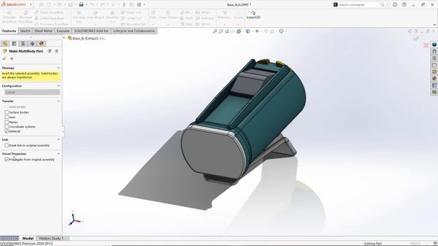The height and width of the screenshot is (246, 438).
Task: Expand the Base_& (Default) flyout tree
Action: click(x=64, y=38)
